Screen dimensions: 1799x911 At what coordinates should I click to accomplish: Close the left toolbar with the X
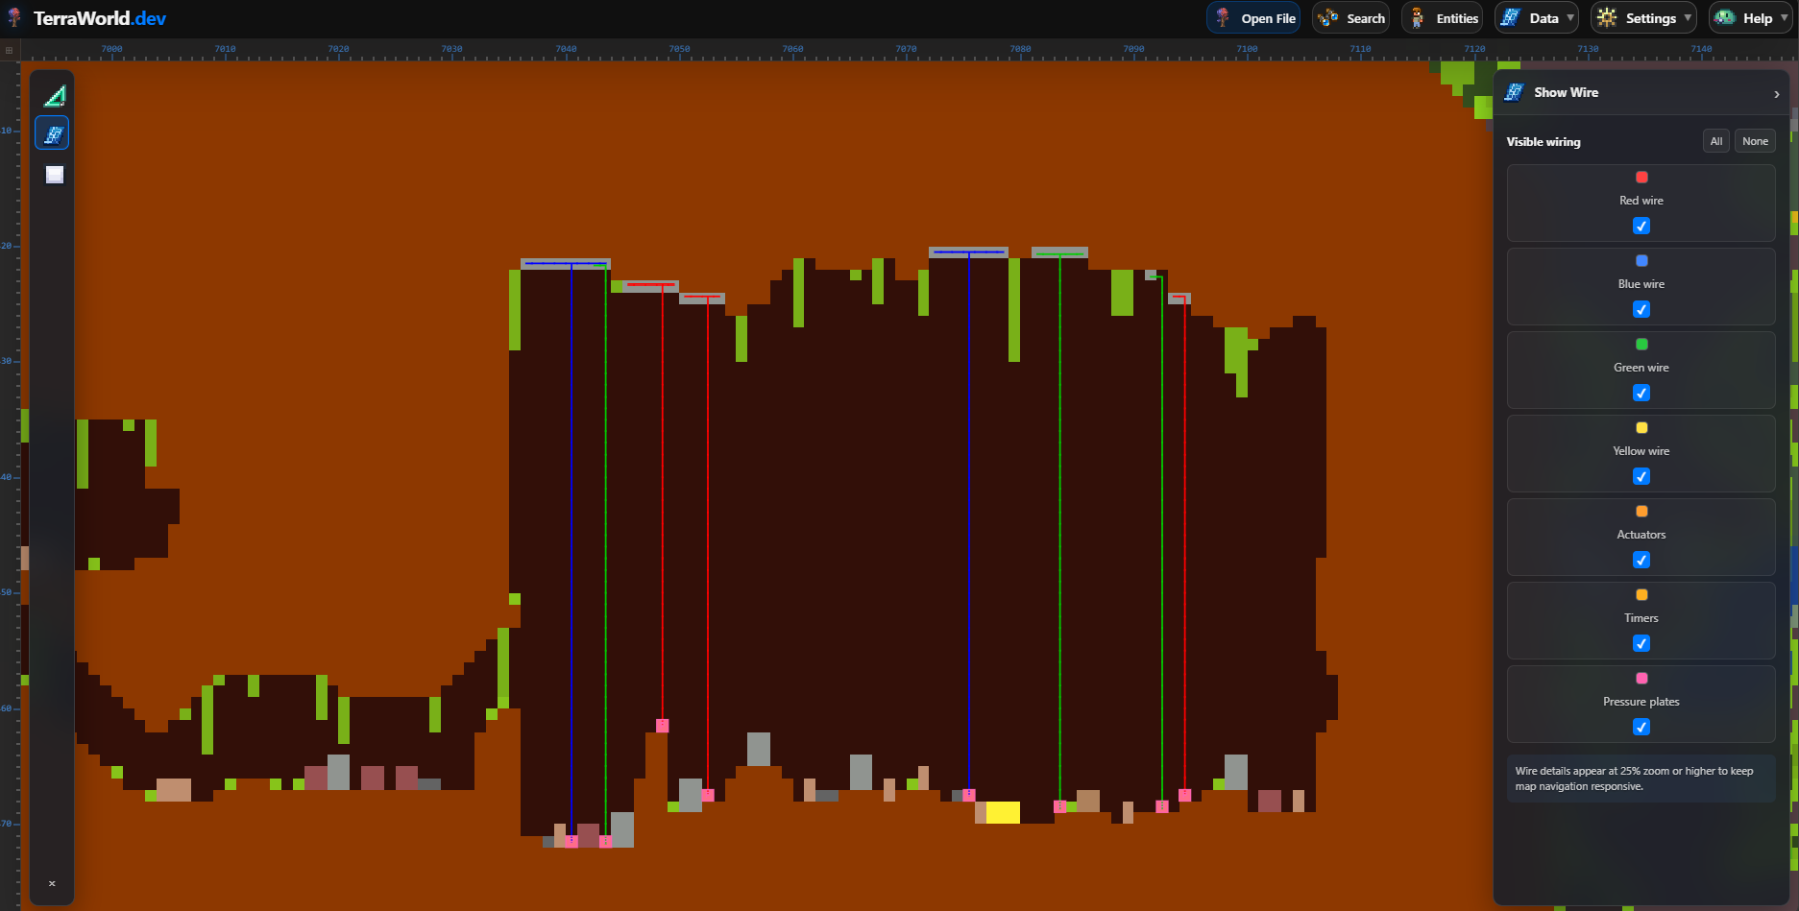pos(52,883)
